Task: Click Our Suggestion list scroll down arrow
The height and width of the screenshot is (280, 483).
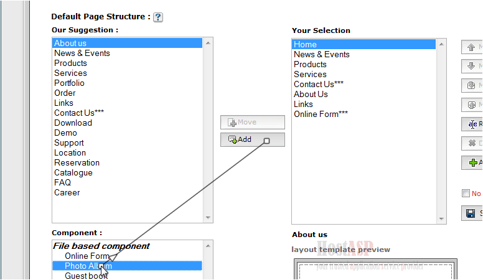Action: (x=208, y=218)
